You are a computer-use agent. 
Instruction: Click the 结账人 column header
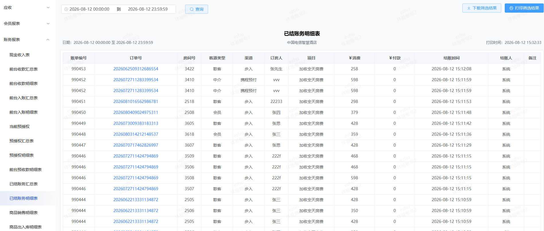click(x=506, y=58)
